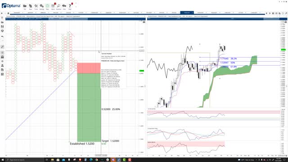Click the green price tag on P&F axis

click(x=142, y=71)
